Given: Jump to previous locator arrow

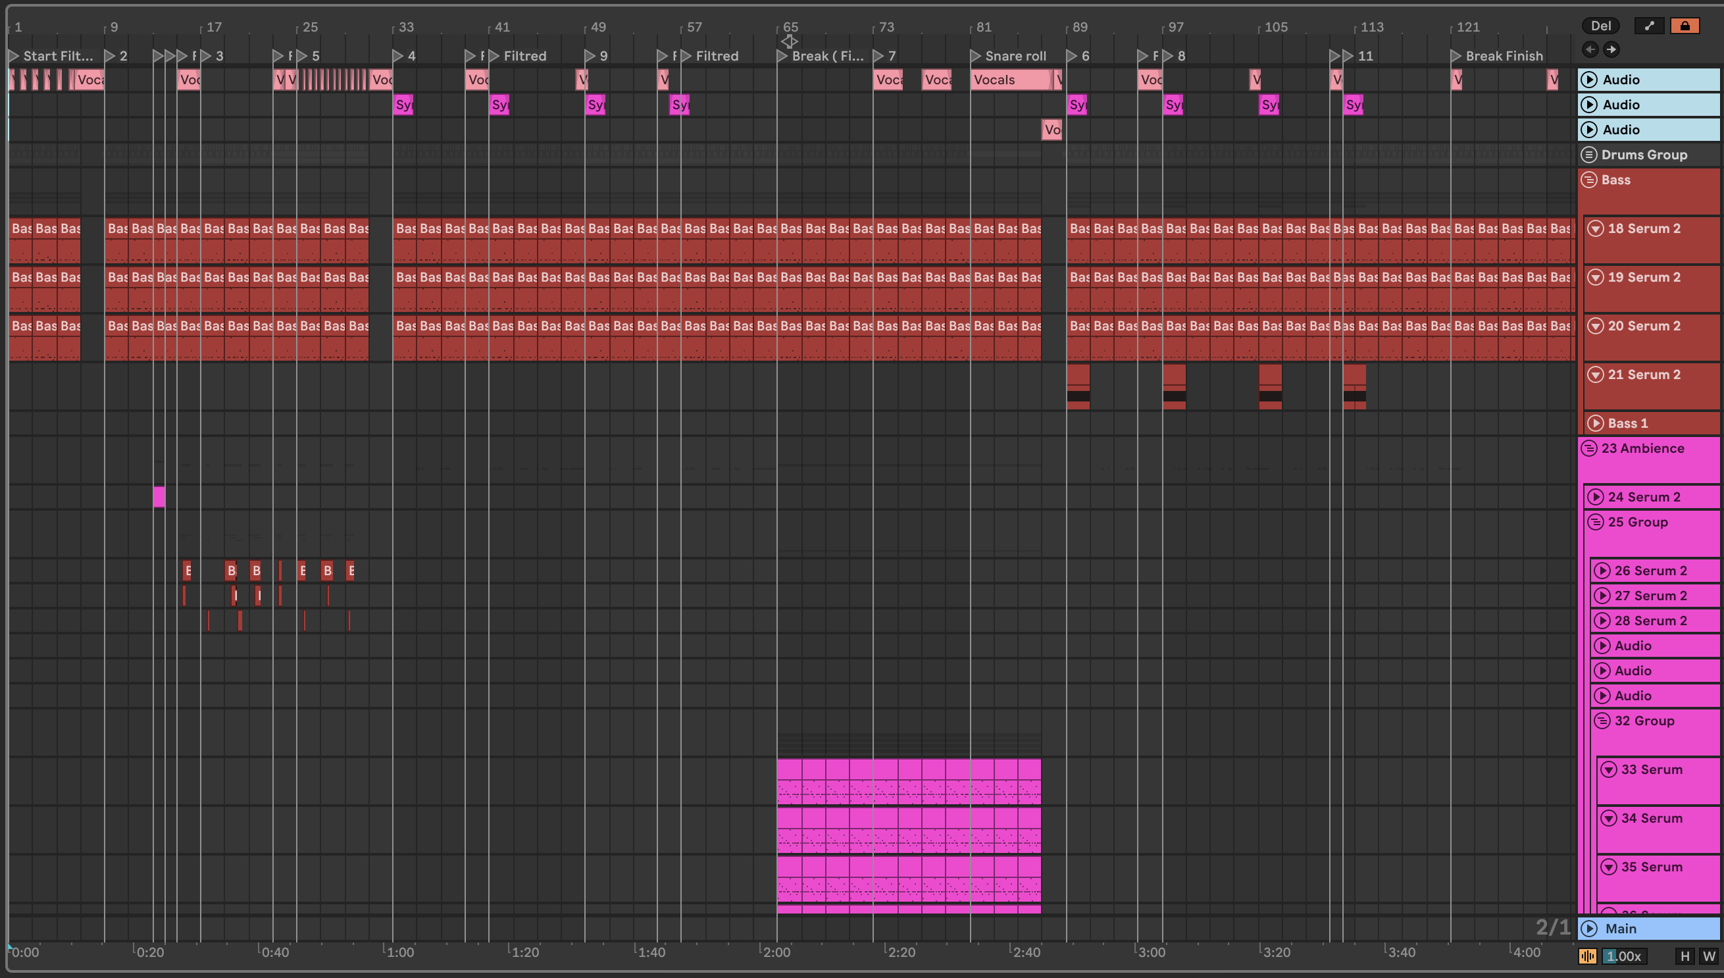Looking at the screenshot, I should tap(1590, 49).
